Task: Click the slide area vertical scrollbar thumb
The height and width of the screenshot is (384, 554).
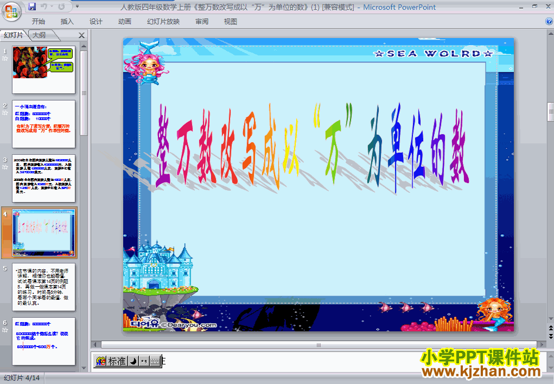Action: [x=550, y=112]
